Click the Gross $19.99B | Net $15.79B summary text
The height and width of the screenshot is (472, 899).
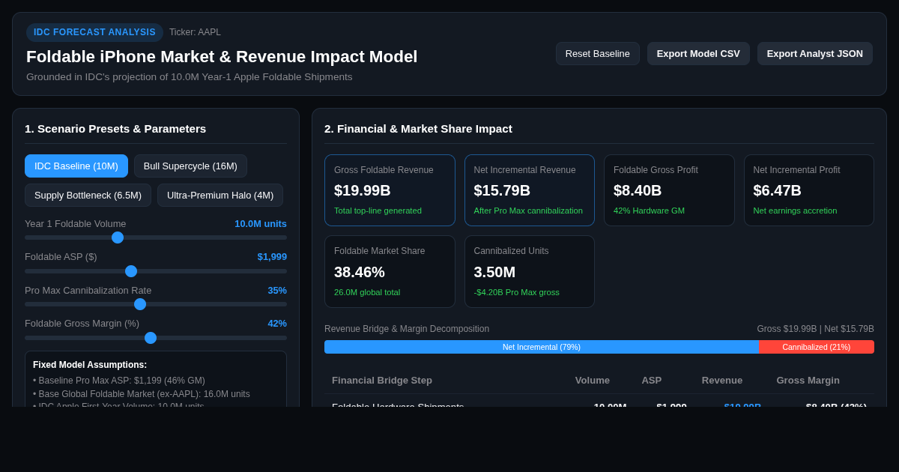point(815,329)
